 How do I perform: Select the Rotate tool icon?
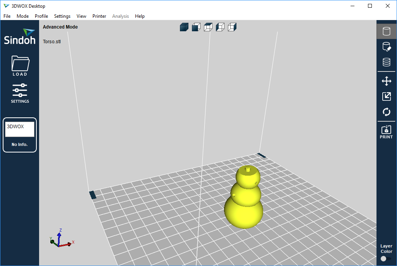pos(386,112)
